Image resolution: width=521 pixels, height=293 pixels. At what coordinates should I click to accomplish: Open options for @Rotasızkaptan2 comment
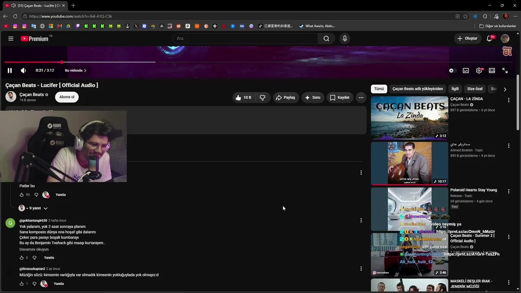pyautogui.click(x=361, y=269)
